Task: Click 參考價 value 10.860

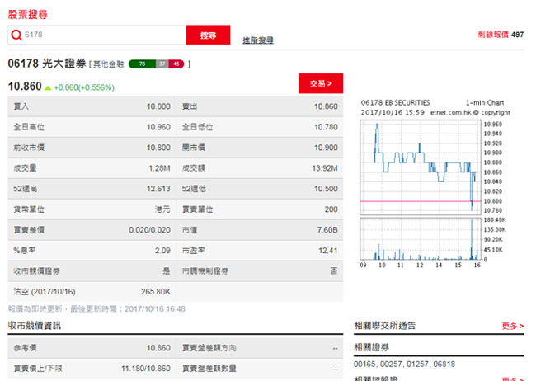Action: [x=158, y=348]
